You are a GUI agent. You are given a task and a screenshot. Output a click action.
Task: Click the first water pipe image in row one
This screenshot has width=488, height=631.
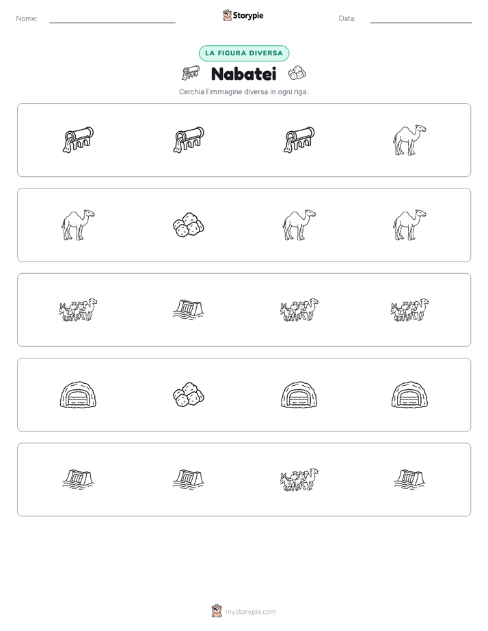point(78,140)
